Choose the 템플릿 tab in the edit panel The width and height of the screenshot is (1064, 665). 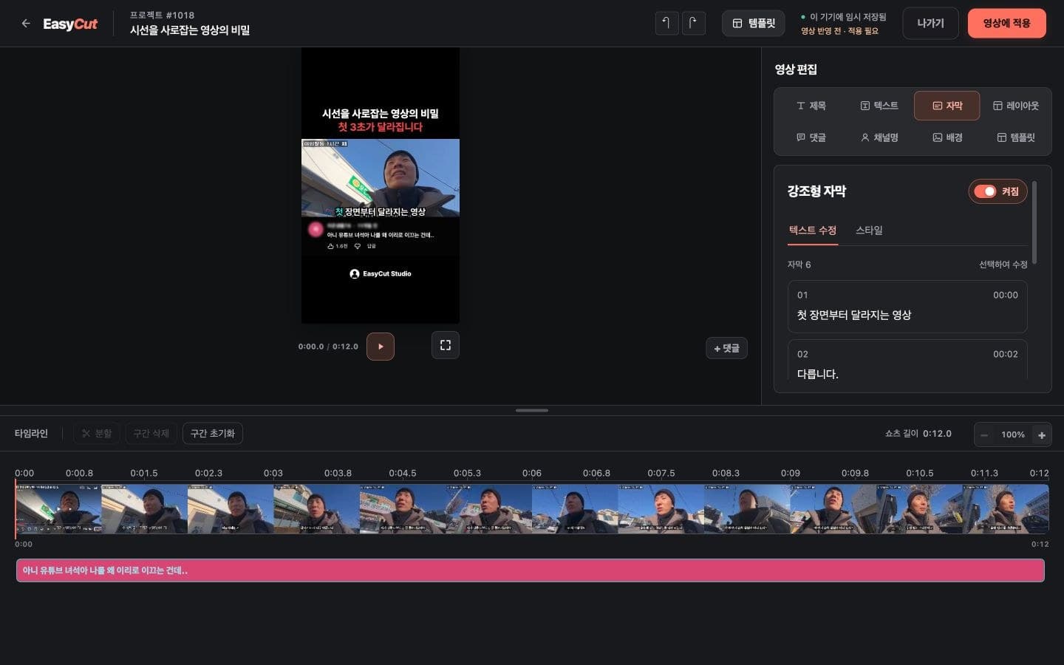pyautogui.click(x=1015, y=137)
